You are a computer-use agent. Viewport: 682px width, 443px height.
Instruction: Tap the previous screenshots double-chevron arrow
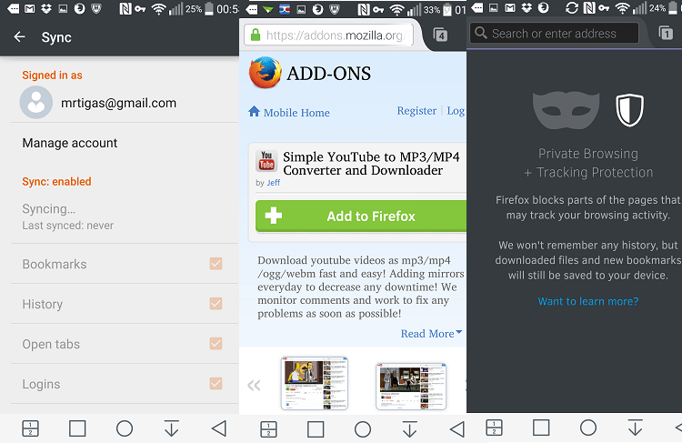[254, 385]
